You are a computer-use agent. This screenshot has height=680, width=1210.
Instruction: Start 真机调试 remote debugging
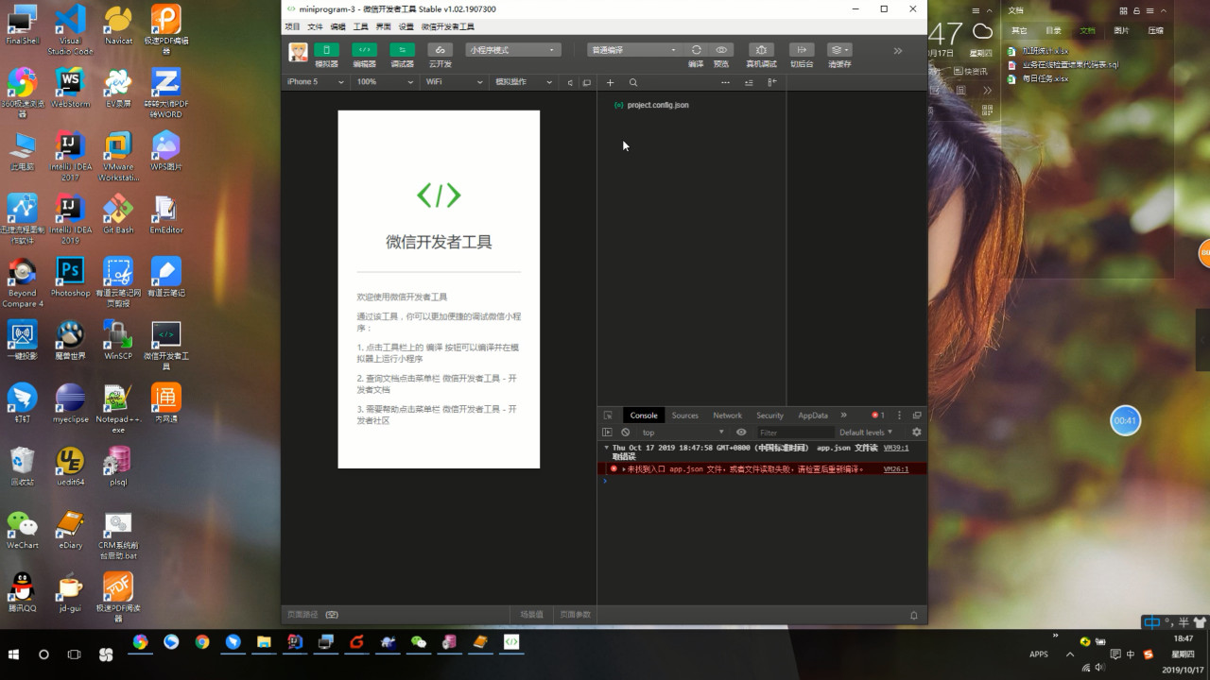click(x=761, y=50)
